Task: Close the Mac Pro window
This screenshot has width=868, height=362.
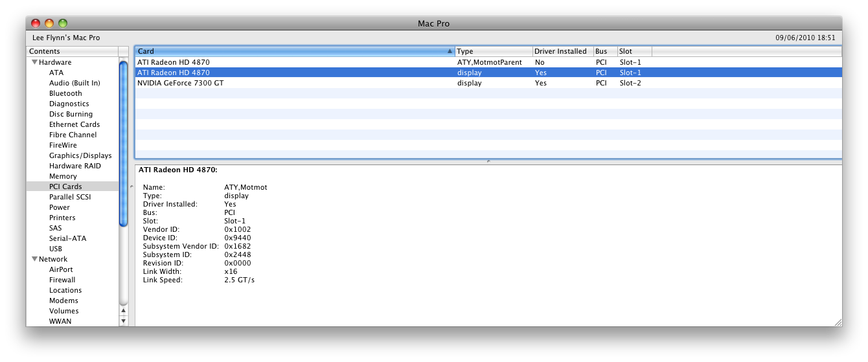Action: point(36,23)
